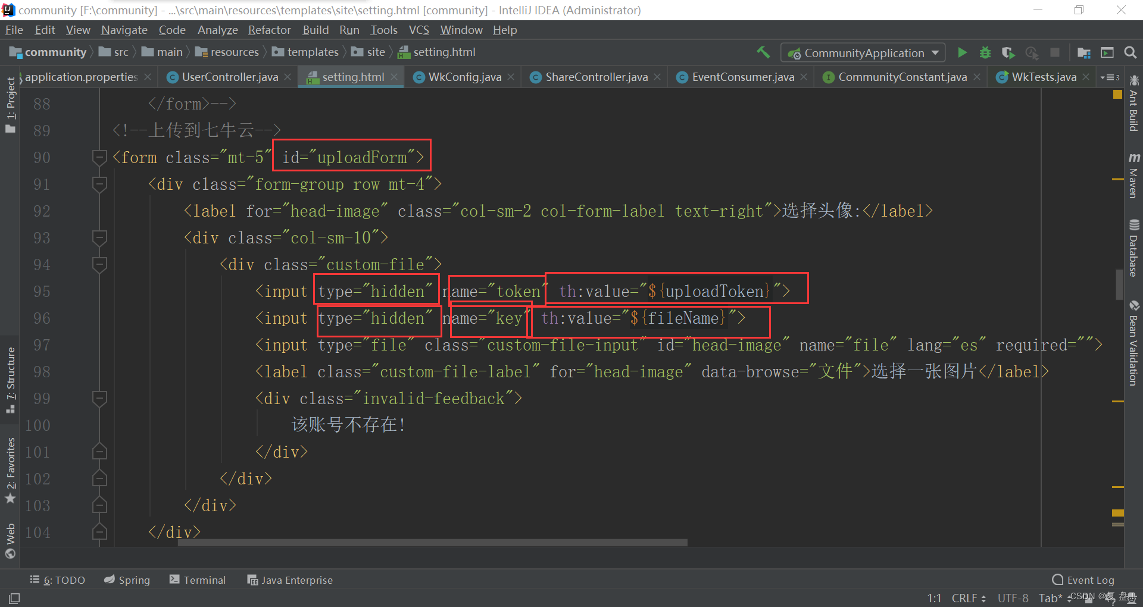Click fold end marker at line 104
1143x607 pixels.
(x=99, y=533)
